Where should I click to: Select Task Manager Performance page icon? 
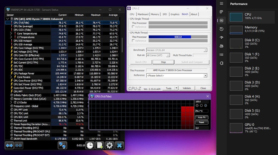click(x=222, y=20)
